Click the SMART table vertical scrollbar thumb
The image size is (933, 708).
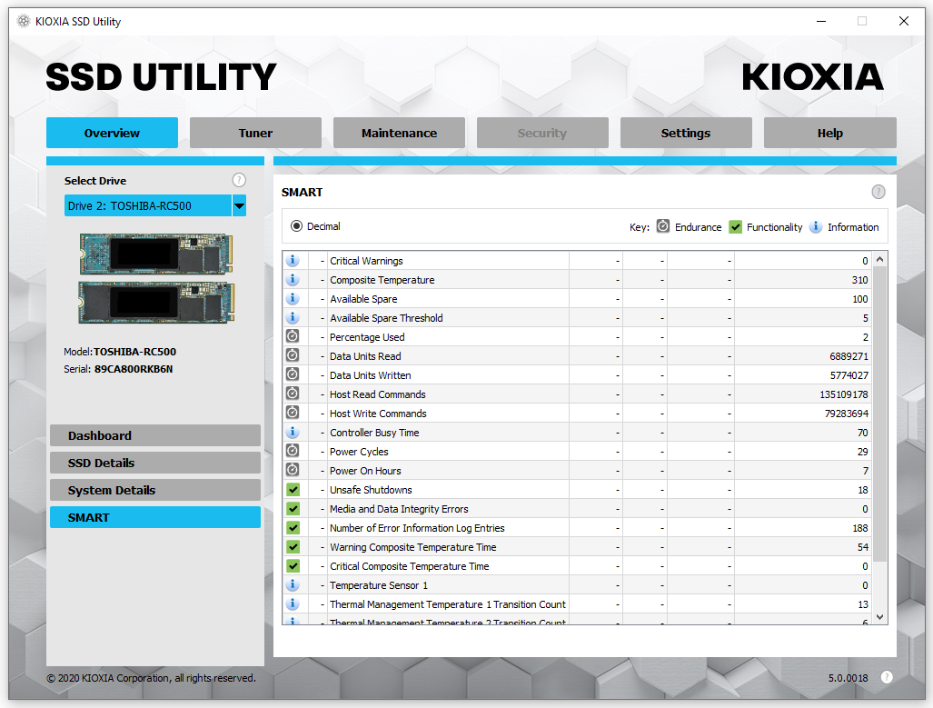pos(880,414)
